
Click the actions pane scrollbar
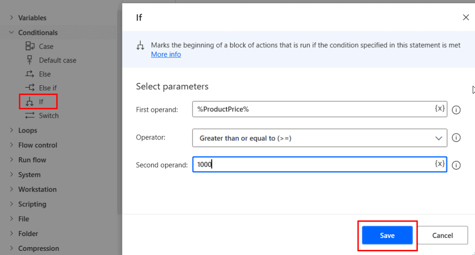click(x=119, y=112)
